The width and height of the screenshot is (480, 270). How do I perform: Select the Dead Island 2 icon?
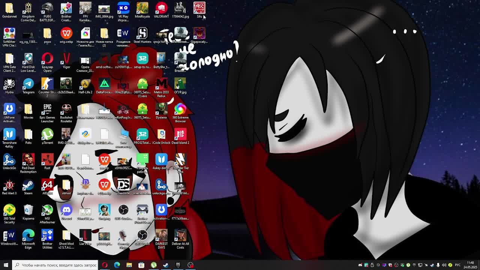coord(180,136)
